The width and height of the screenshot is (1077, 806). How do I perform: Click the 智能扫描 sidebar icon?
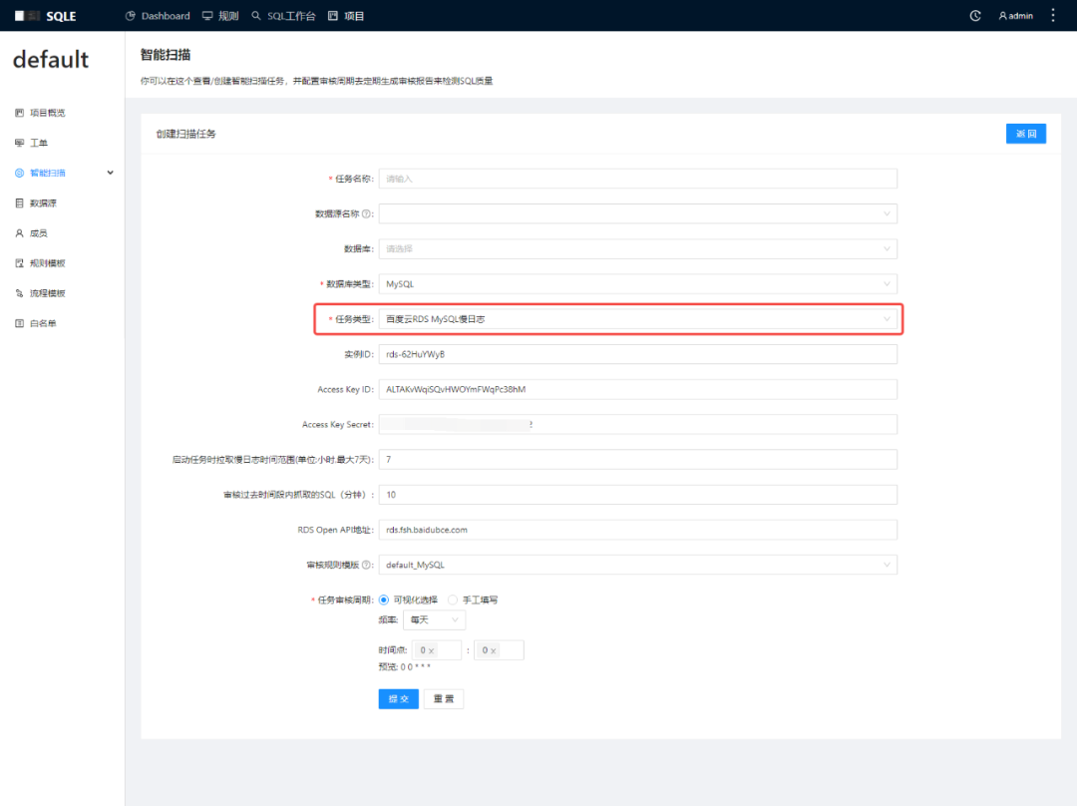[x=19, y=174]
